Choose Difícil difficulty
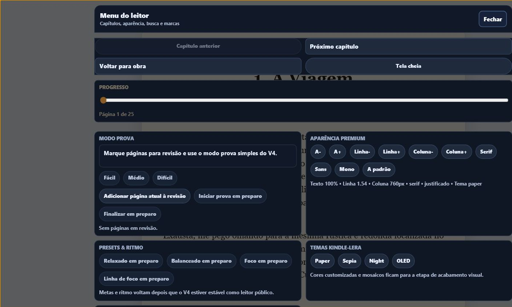Screen dimensions: 512x307 click(165, 178)
